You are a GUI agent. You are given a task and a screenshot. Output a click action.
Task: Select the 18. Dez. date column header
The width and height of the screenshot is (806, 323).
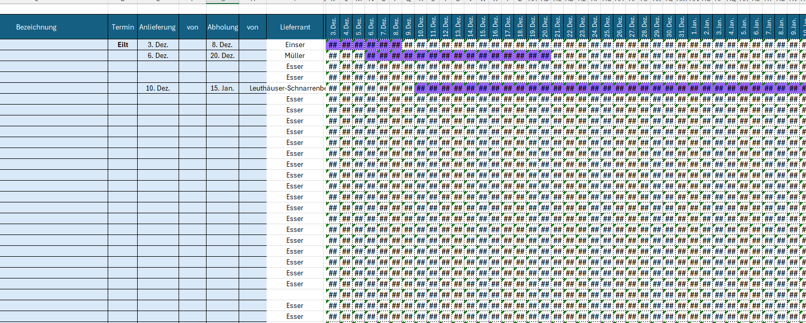click(520, 27)
